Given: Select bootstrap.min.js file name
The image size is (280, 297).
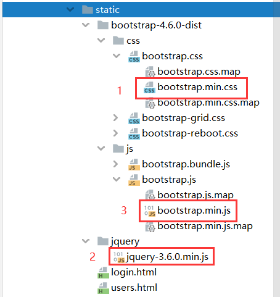Looking at the screenshot, I should pyautogui.click(x=194, y=211).
